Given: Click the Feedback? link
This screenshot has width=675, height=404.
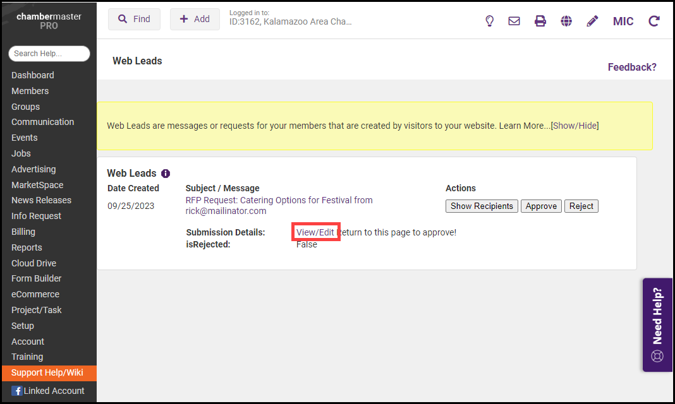Looking at the screenshot, I should tap(632, 67).
